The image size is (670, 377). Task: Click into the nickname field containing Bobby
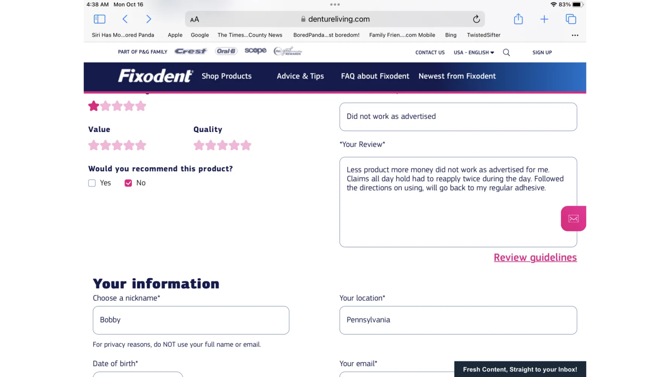pyautogui.click(x=191, y=320)
